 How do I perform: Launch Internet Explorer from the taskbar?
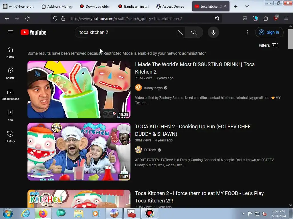pos(25,213)
